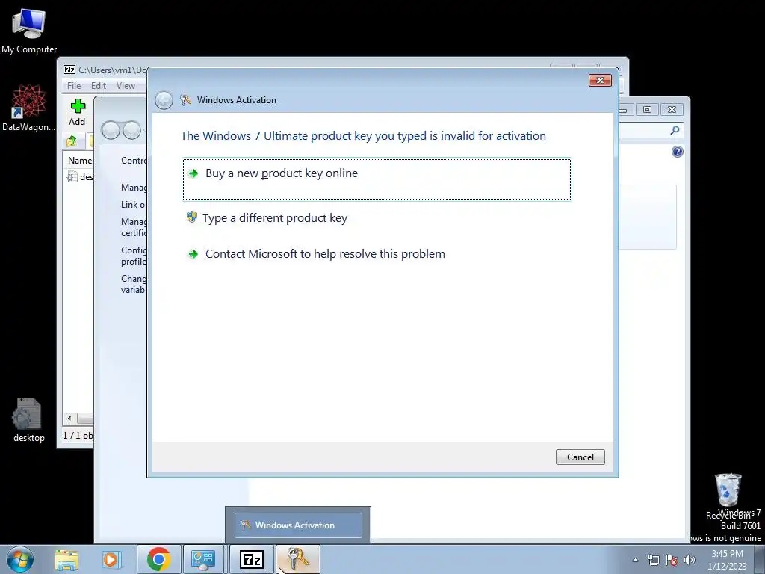Viewport: 765px width, 574px height.
Task: Open Windows Explorer from the taskbar
Action: pyautogui.click(x=66, y=560)
